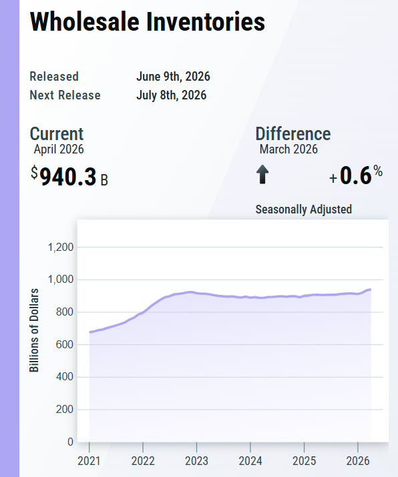Click the 1,000 y-axis label
Viewport: 398px width, 477px height.
61,280
